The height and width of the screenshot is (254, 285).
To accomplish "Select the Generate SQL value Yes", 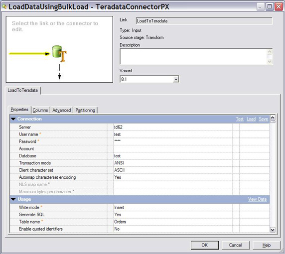I will click(173, 215).
